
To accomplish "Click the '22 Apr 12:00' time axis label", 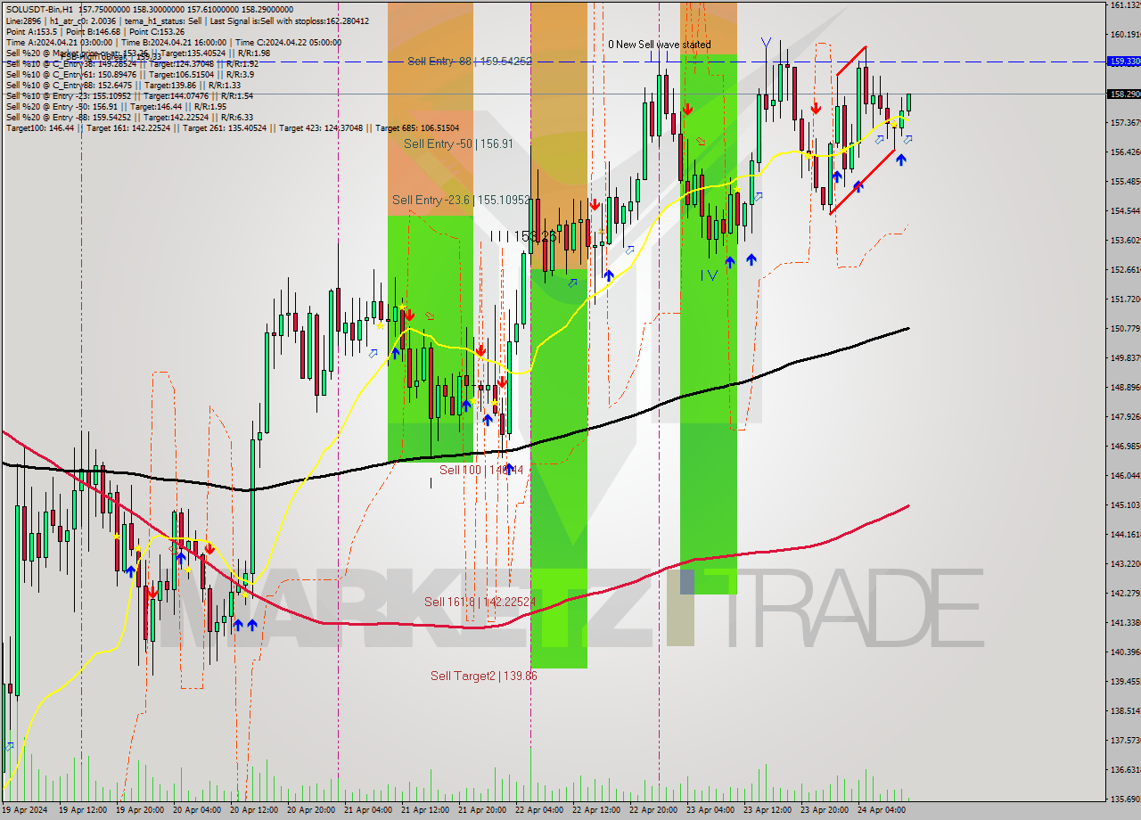I will pos(596,810).
